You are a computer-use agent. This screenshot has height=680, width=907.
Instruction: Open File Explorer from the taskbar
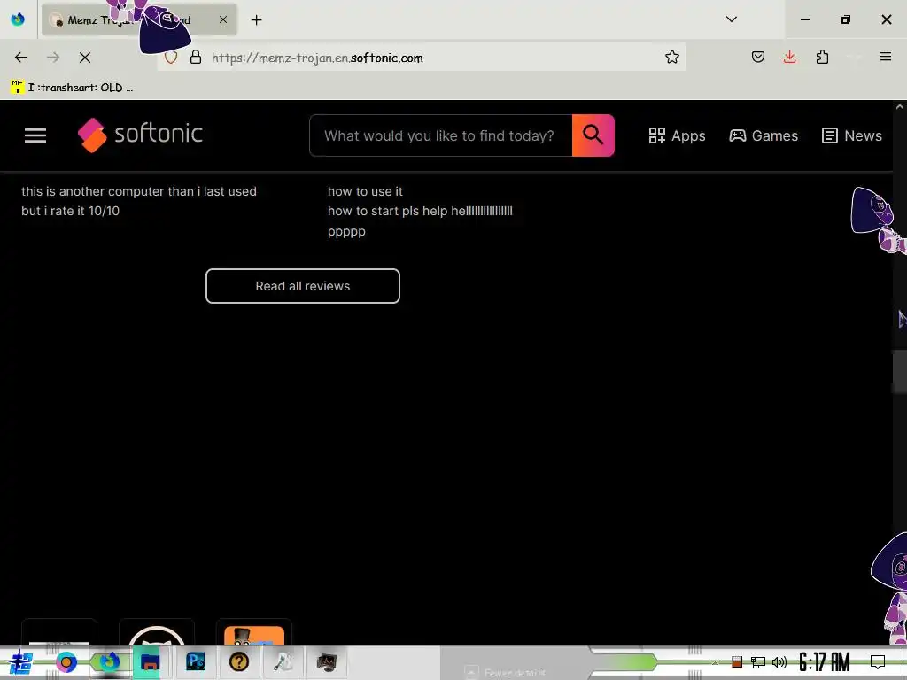pyautogui.click(x=150, y=662)
